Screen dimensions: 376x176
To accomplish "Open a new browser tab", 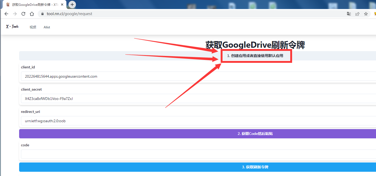I will (x=72, y=5).
